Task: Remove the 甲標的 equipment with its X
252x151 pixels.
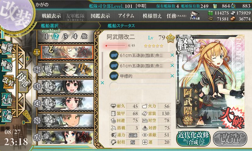Action: (x=172, y=76)
